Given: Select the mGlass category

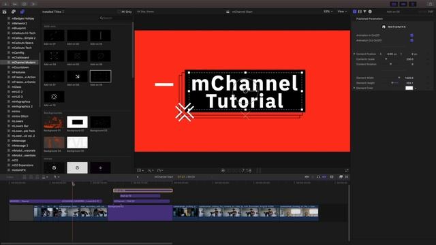Looking at the screenshot, I should [16, 87].
